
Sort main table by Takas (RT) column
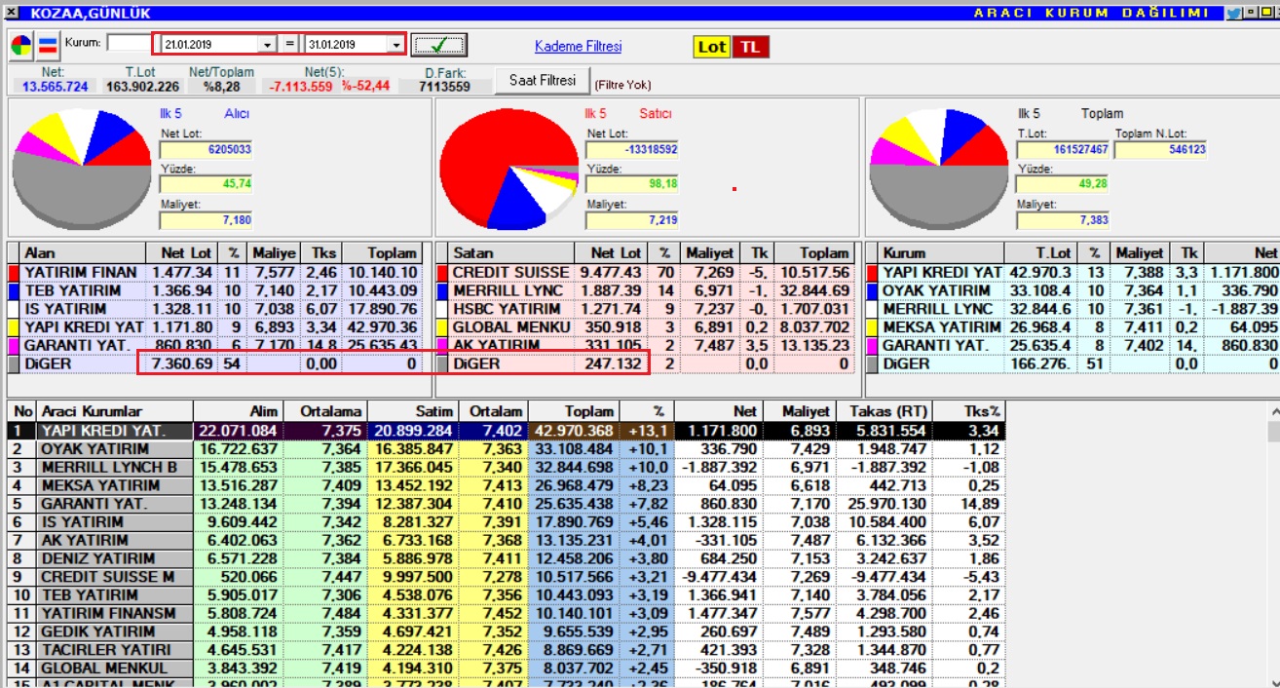[x=884, y=411]
